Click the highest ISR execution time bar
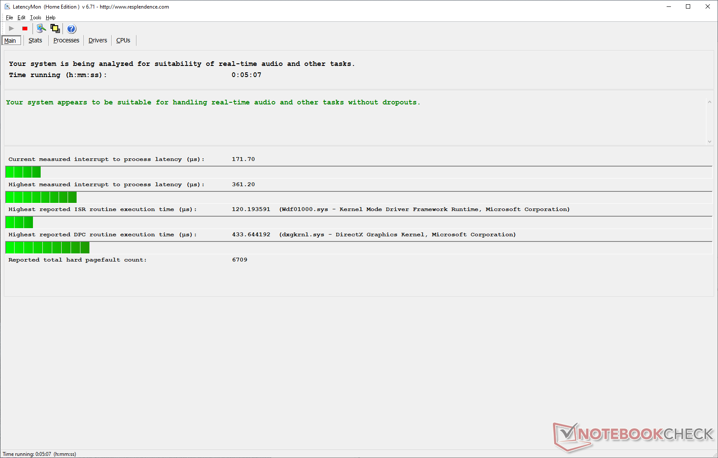Viewport: 718px width, 458px height. (x=19, y=222)
